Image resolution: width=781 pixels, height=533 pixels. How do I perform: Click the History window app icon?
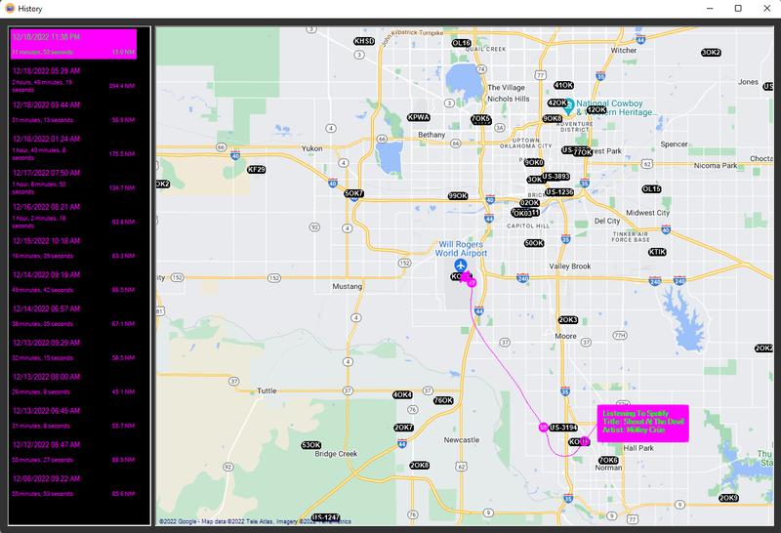(9, 8)
